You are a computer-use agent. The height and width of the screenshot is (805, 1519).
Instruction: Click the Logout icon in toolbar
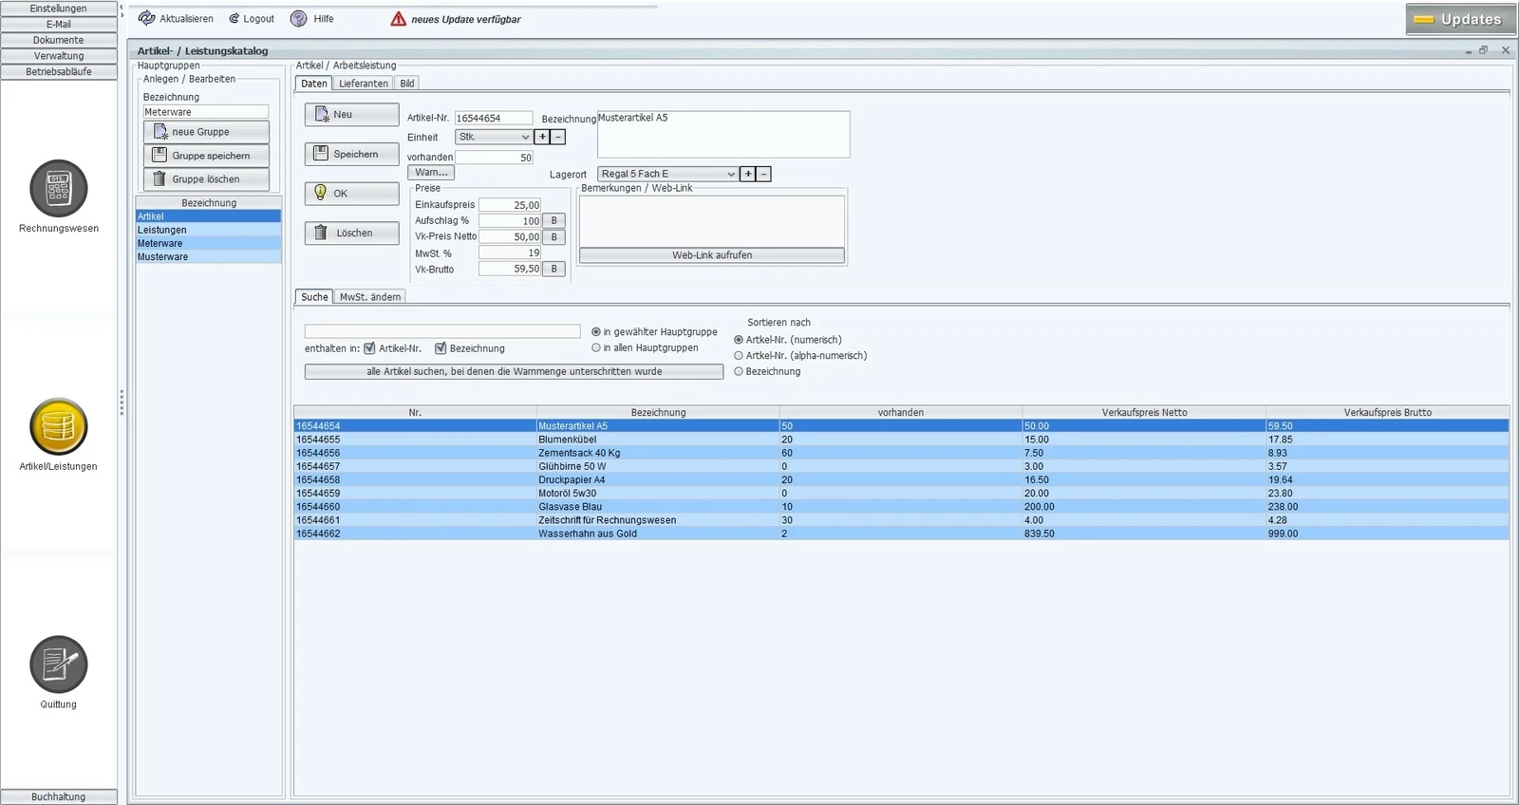pyautogui.click(x=234, y=19)
